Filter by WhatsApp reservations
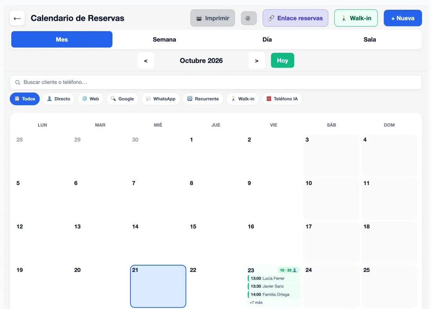 [161, 99]
